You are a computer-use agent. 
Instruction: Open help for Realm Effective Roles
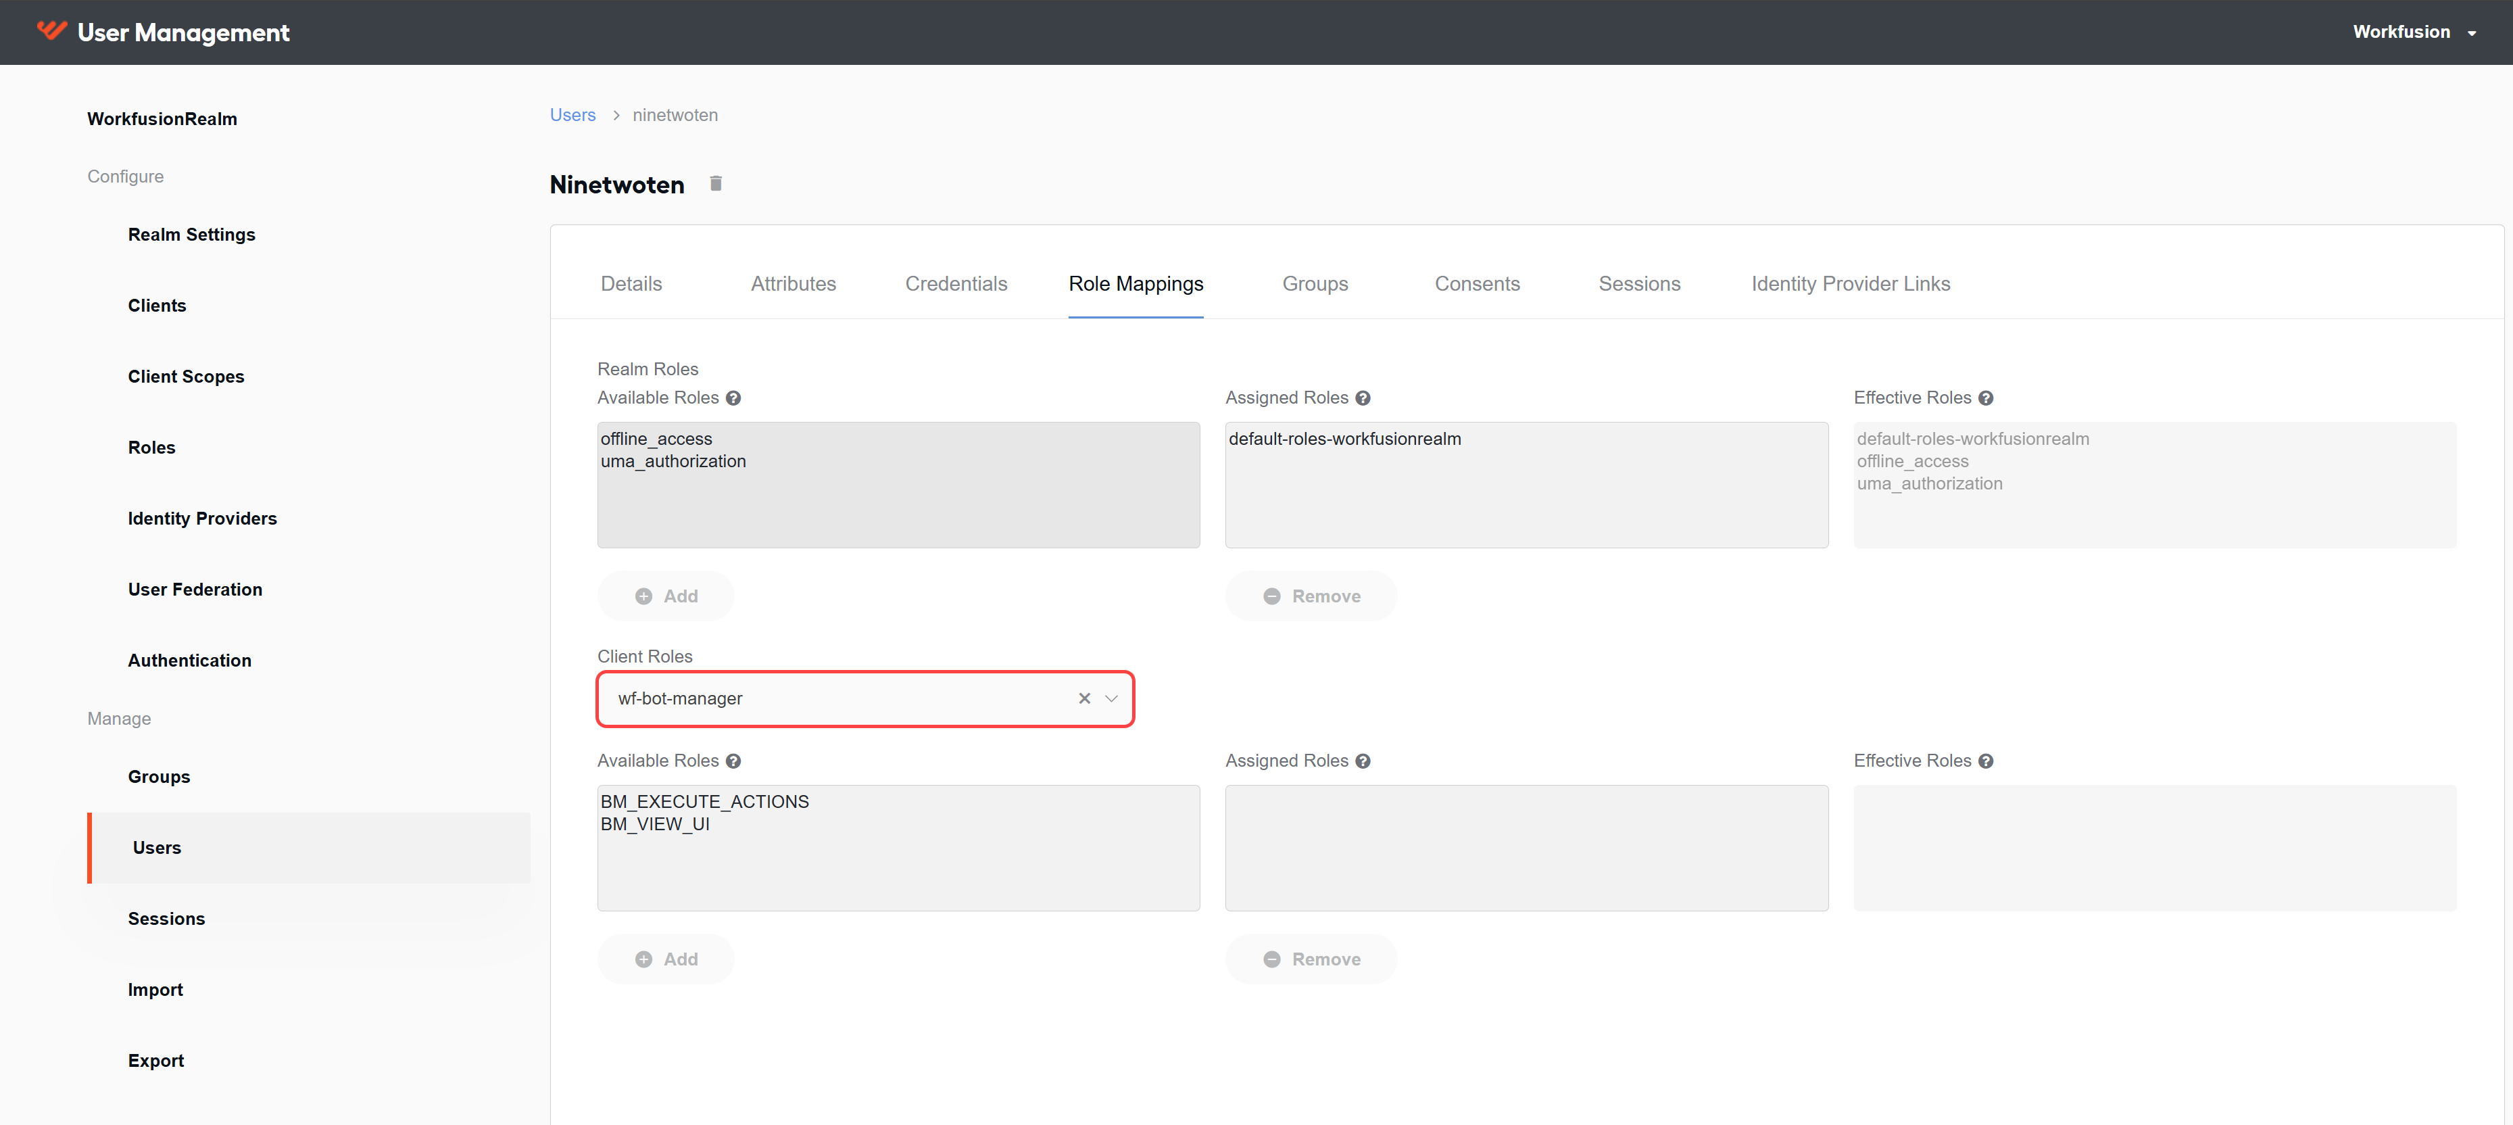(1986, 398)
